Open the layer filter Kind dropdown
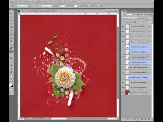Image resolution: width=163 pixels, height=122 pixels. 127,15
